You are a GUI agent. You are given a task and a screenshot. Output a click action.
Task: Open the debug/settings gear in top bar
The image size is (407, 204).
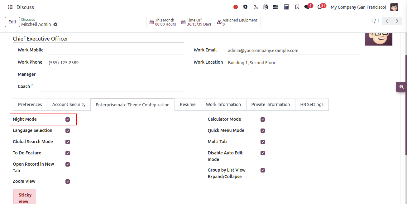click(x=245, y=7)
